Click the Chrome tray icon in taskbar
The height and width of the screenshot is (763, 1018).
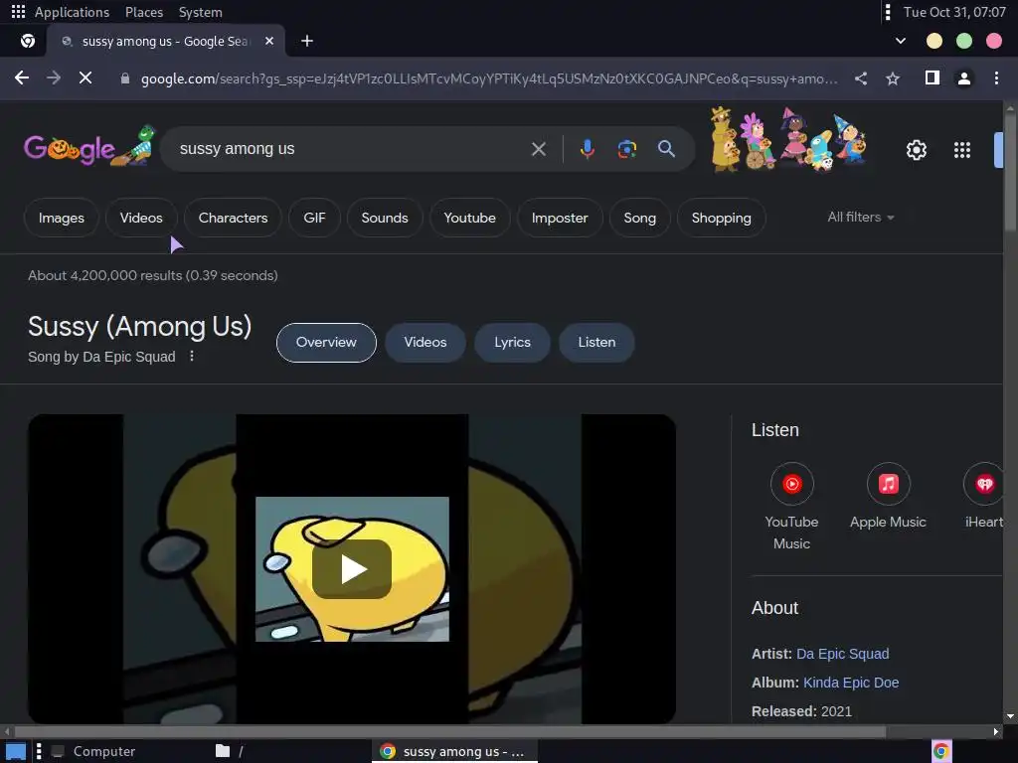point(940,751)
